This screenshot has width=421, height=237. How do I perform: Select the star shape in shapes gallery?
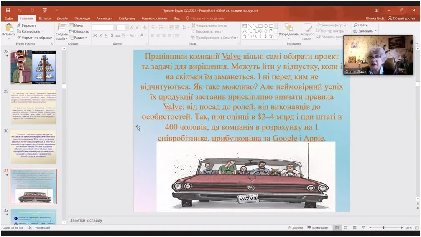[270, 36]
